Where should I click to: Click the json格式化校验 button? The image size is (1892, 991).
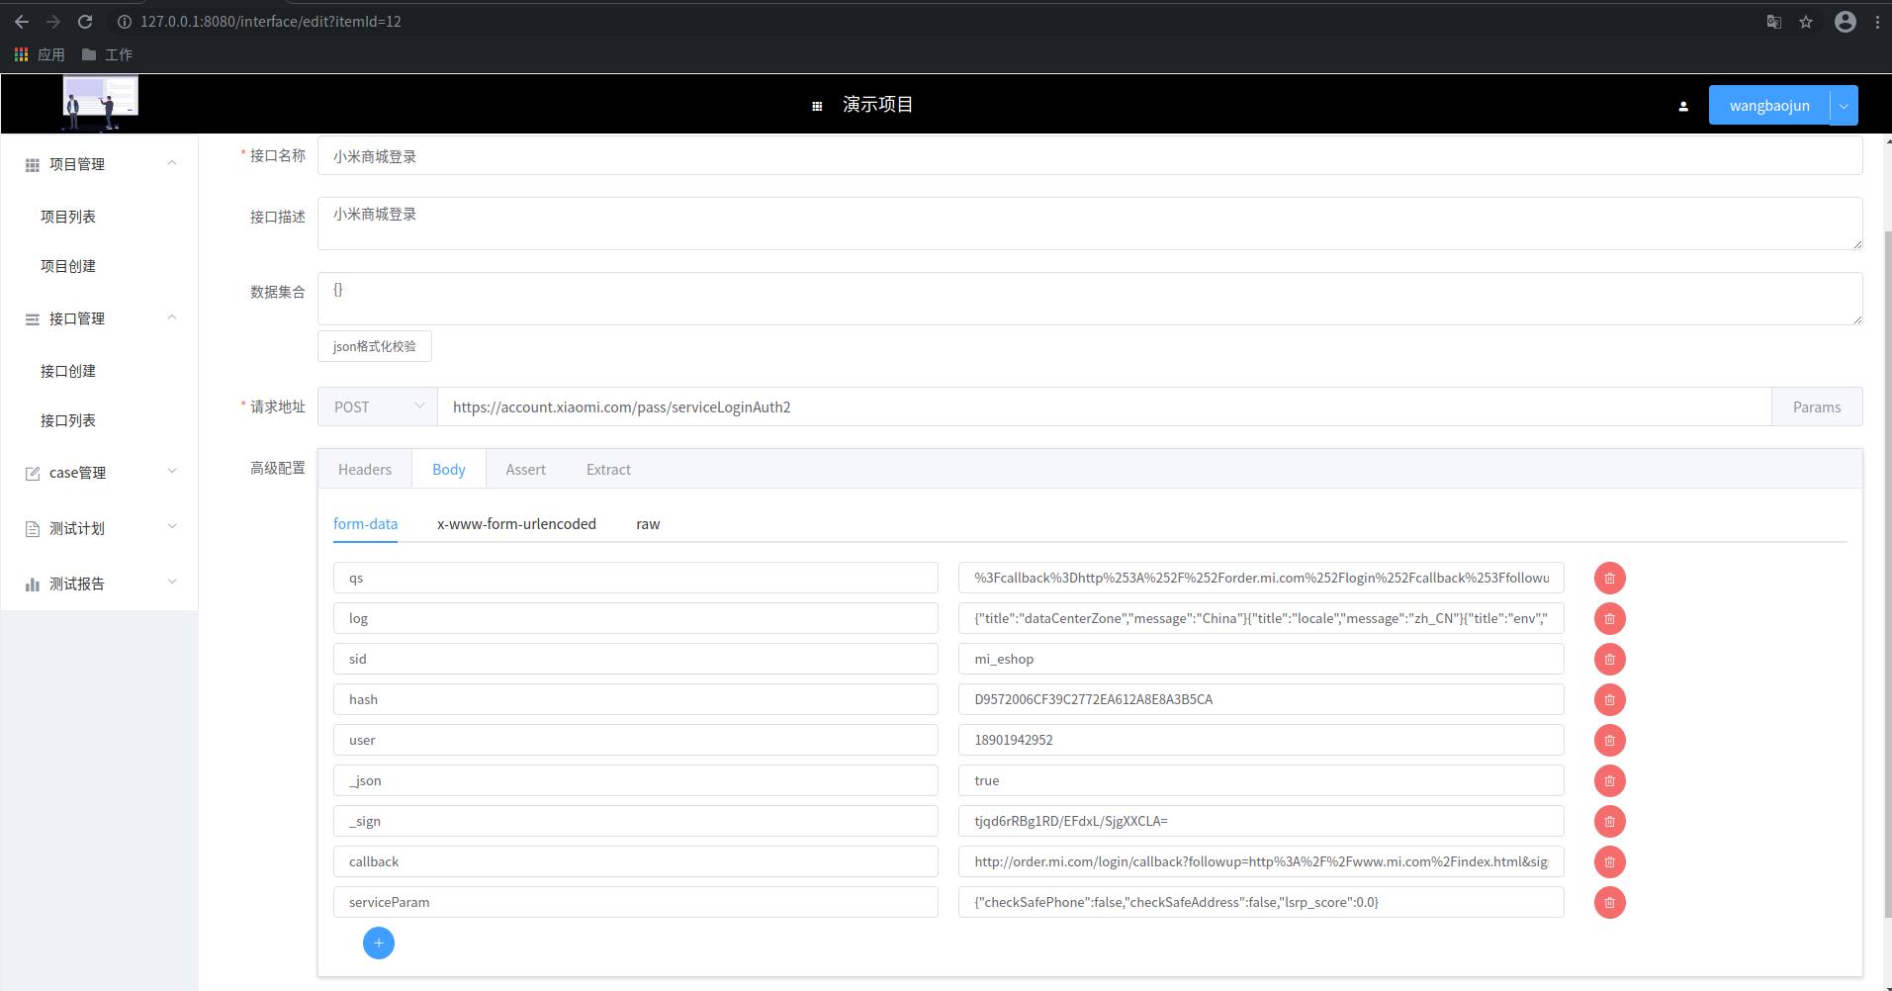375,346
